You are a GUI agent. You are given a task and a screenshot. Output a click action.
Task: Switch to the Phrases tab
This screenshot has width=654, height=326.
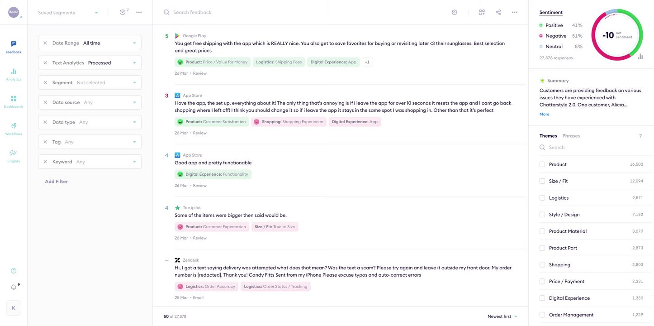tap(571, 136)
